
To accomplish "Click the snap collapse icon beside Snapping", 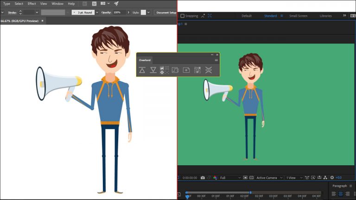I will click(203, 16).
